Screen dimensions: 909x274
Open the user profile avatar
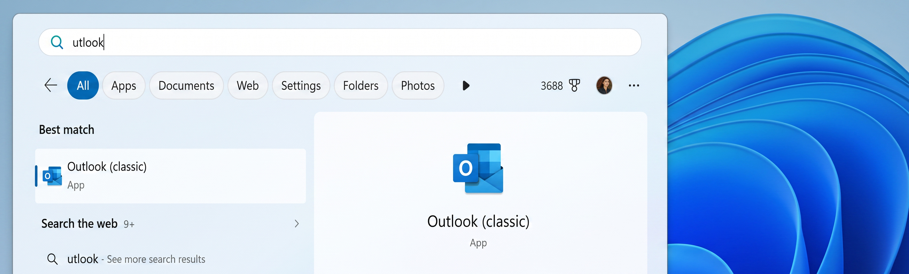click(604, 85)
